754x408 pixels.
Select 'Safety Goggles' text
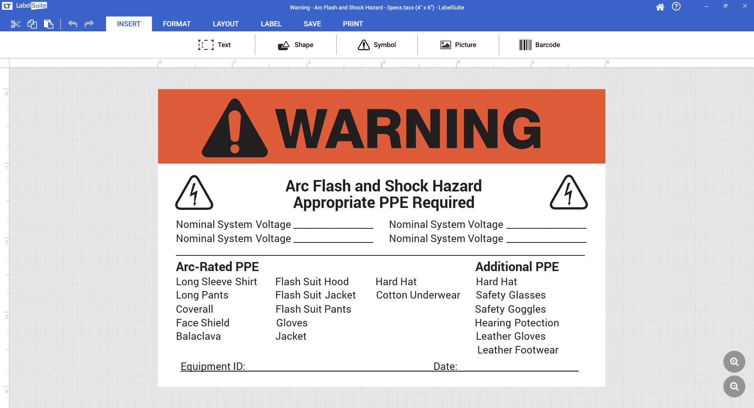(x=510, y=309)
